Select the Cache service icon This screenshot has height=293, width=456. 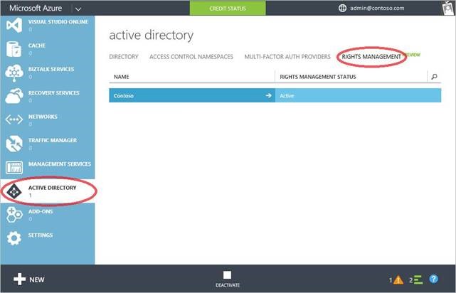[x=14, y=49]
